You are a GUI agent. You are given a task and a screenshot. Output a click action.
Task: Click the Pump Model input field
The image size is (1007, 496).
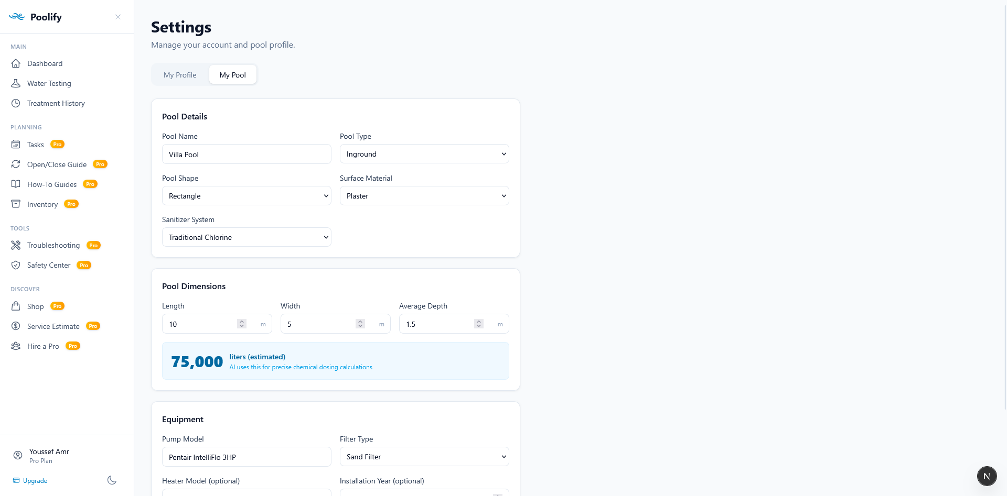(x=247, y=457)
